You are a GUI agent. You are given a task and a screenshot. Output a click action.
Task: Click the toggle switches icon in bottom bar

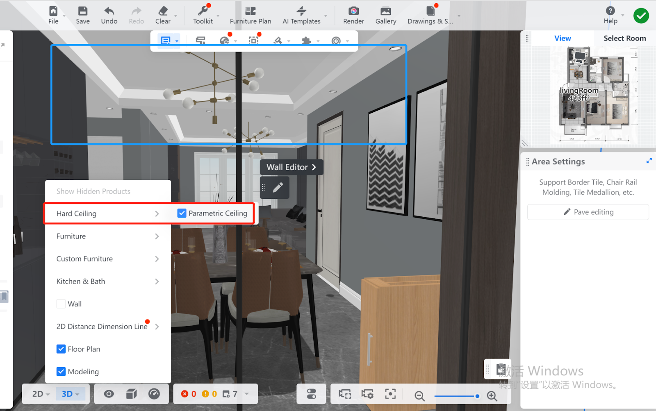pos(312,394)
